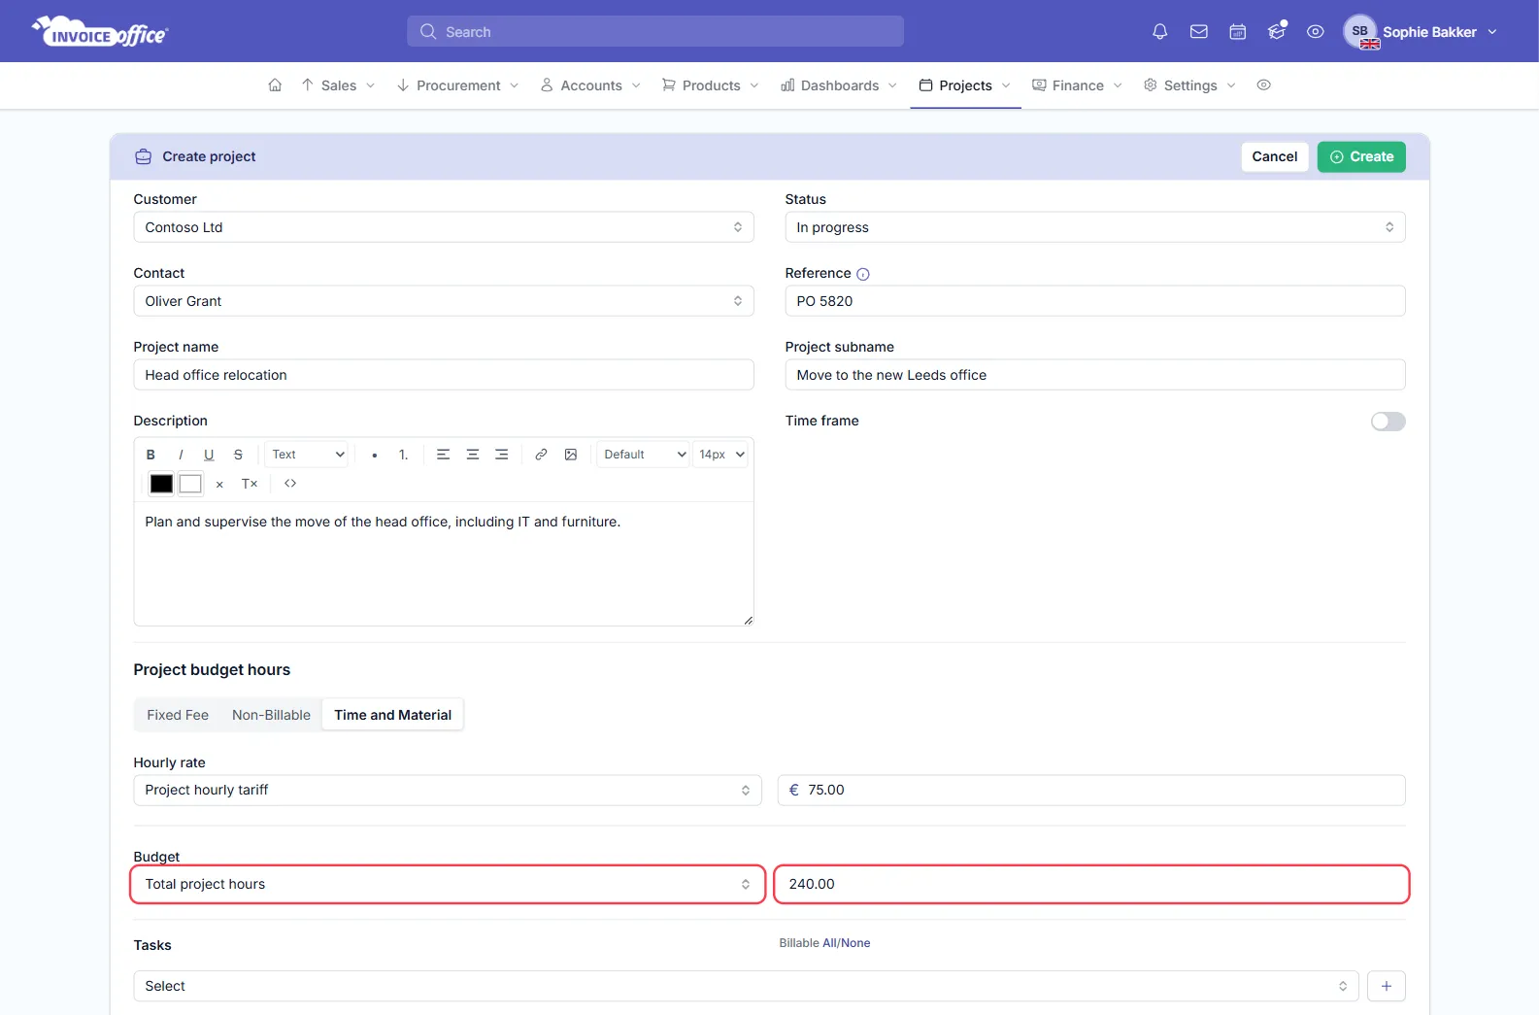Open the Project hourly tariff dropdown
The image size is (1539, 1015).
448,790
